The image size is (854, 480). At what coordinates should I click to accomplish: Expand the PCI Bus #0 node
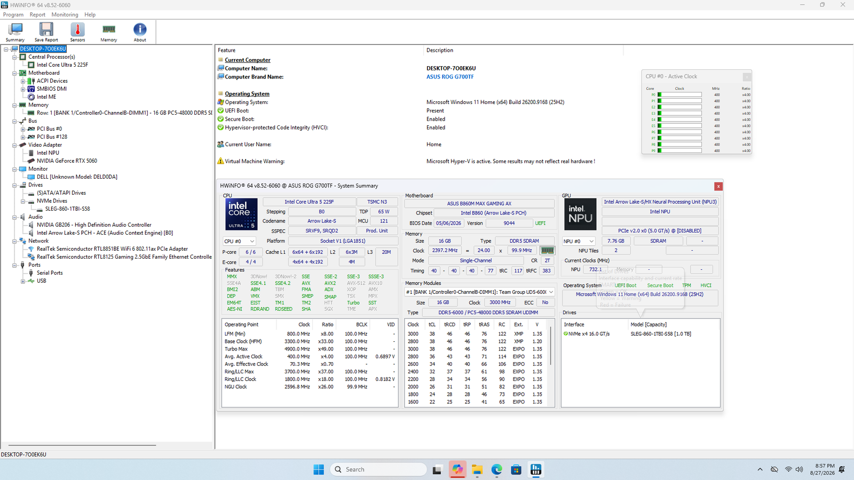[x=23, y=129]
